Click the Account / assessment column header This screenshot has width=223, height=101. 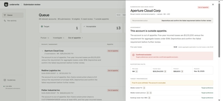point(49,44)
